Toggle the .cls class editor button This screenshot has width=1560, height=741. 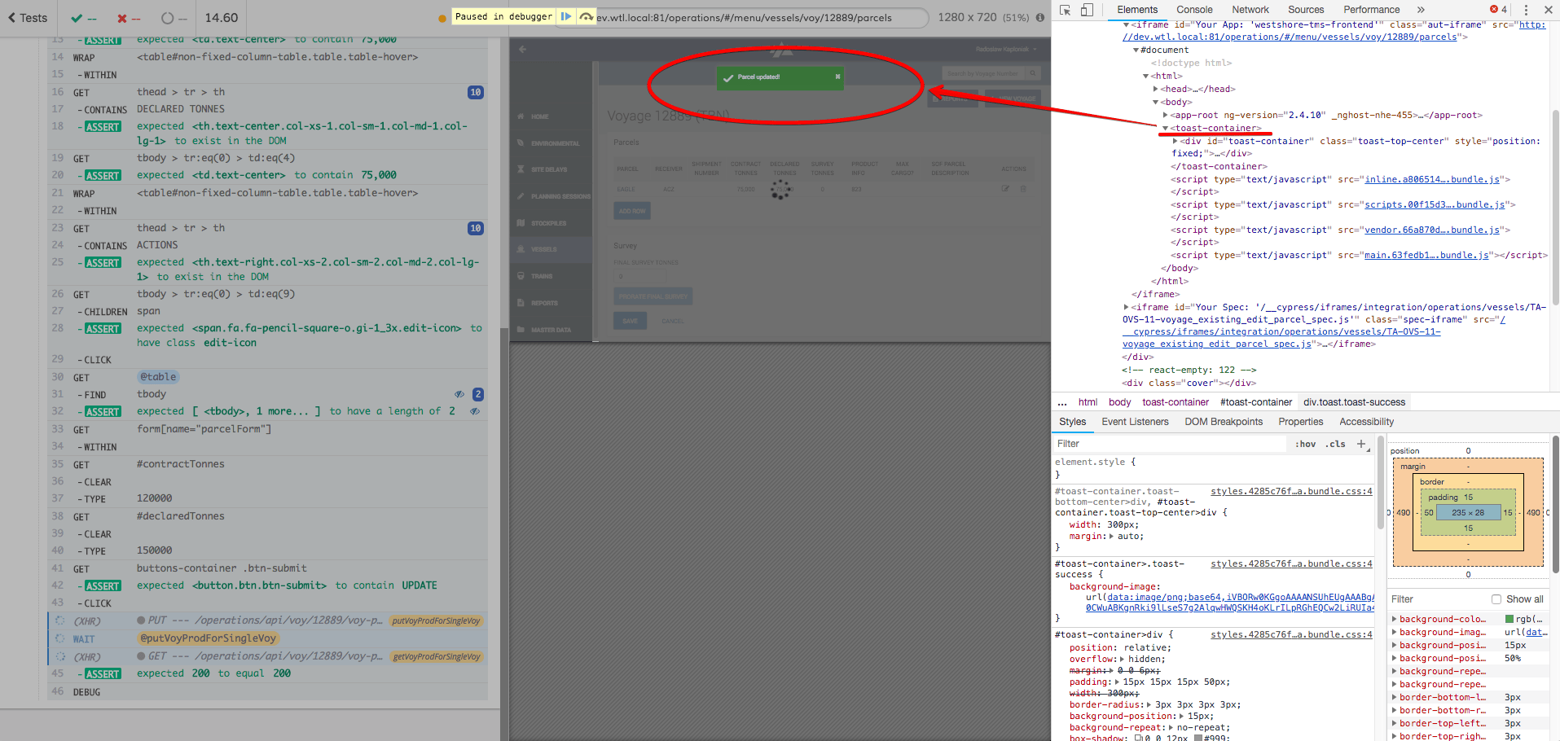pos(1336,444)
